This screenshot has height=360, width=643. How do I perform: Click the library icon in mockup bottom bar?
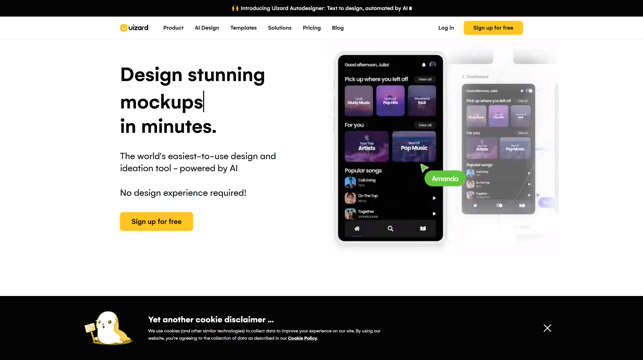(423, 229)
